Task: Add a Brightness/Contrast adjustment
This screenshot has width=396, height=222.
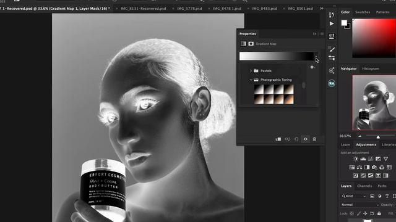Action: click(x=356, y=159)
